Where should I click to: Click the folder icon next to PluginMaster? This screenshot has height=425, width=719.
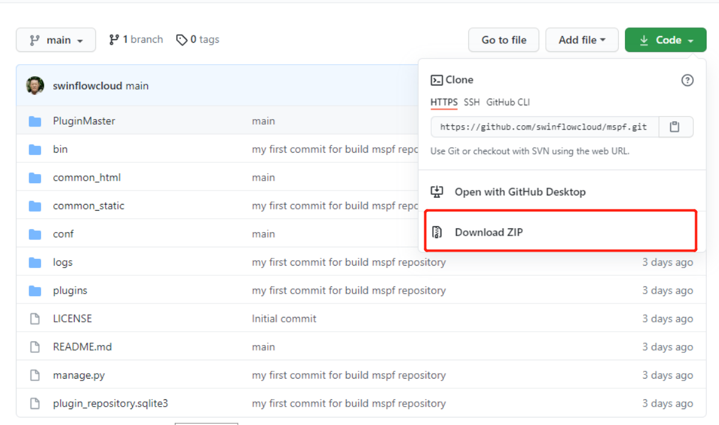point(35,122)
